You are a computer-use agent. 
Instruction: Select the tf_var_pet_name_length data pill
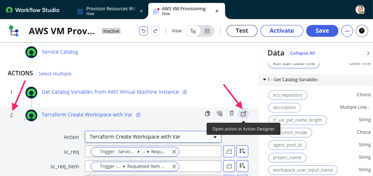(x=297, y=120)
